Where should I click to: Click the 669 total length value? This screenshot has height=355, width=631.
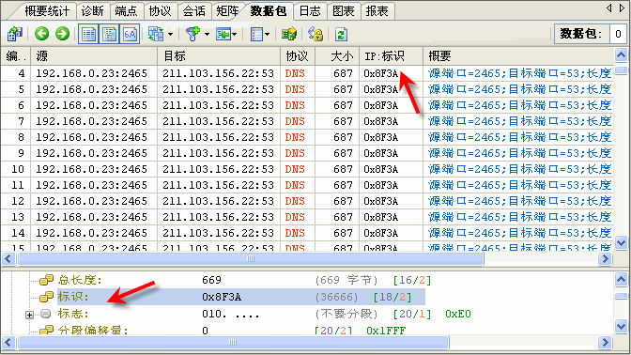tap(211, 280)
